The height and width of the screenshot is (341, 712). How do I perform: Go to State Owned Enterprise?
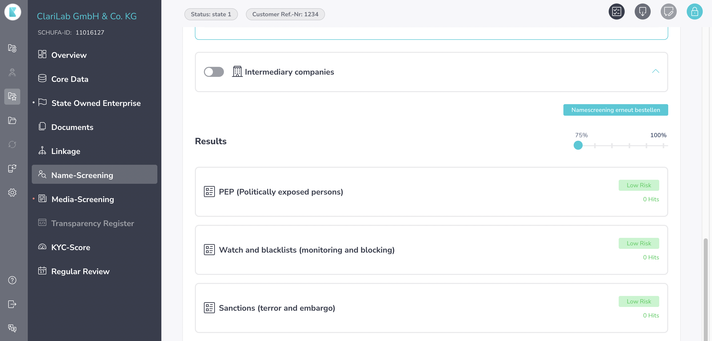(x=94, y=103)
